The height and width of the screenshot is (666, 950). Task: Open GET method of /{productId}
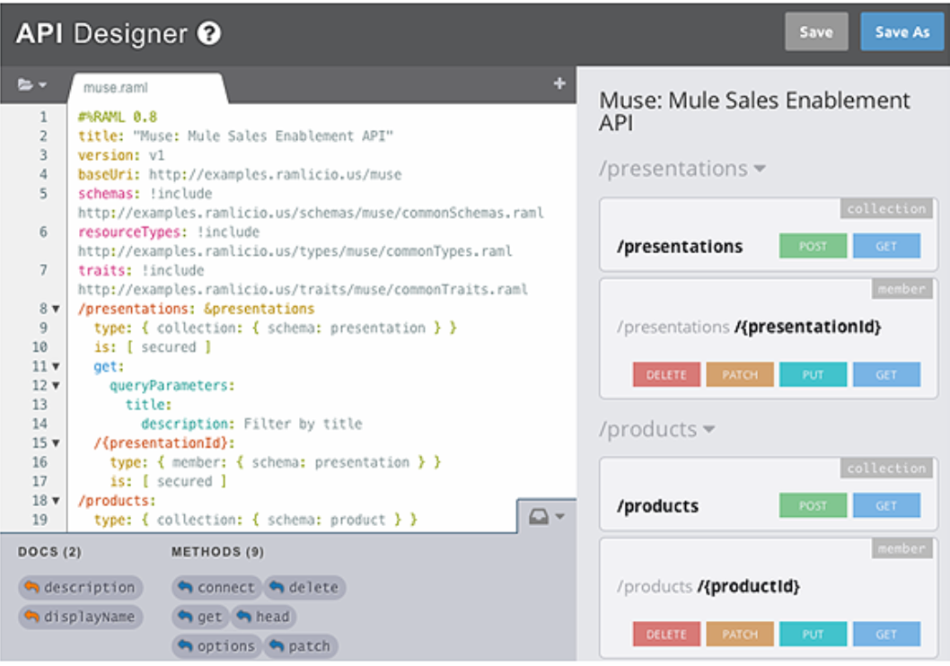tap(886, 634)
